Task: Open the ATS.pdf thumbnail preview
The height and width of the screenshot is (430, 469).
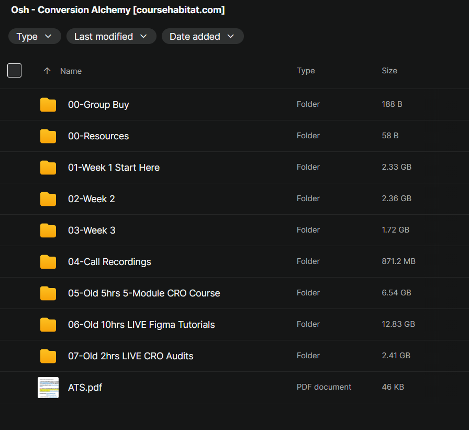Action: click(x=48, y=388)
